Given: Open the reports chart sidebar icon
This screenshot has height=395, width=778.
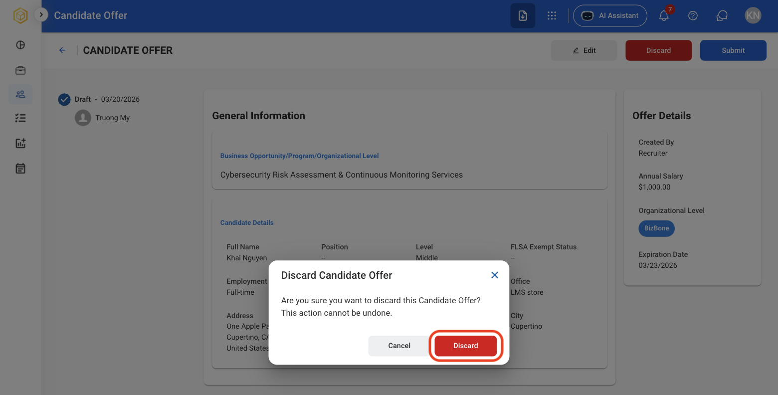Looking at the screenshot, I should click(x=20, y=143).
